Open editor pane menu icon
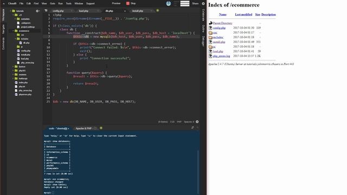 click(46, 10)
